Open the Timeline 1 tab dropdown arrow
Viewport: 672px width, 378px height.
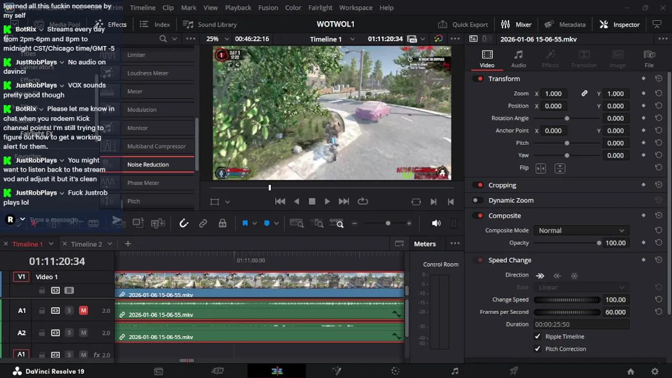click(x=51, y=244)
